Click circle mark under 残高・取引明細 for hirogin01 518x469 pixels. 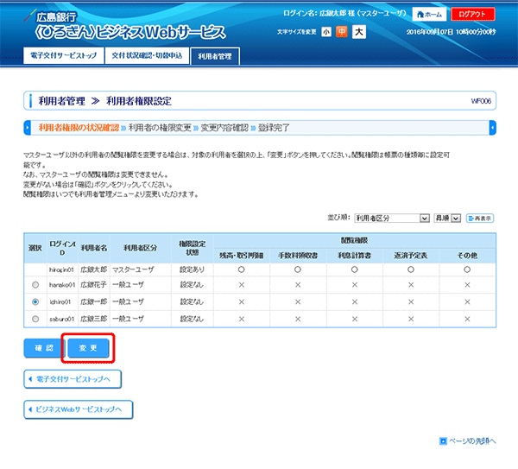click(x=242, y=269)
